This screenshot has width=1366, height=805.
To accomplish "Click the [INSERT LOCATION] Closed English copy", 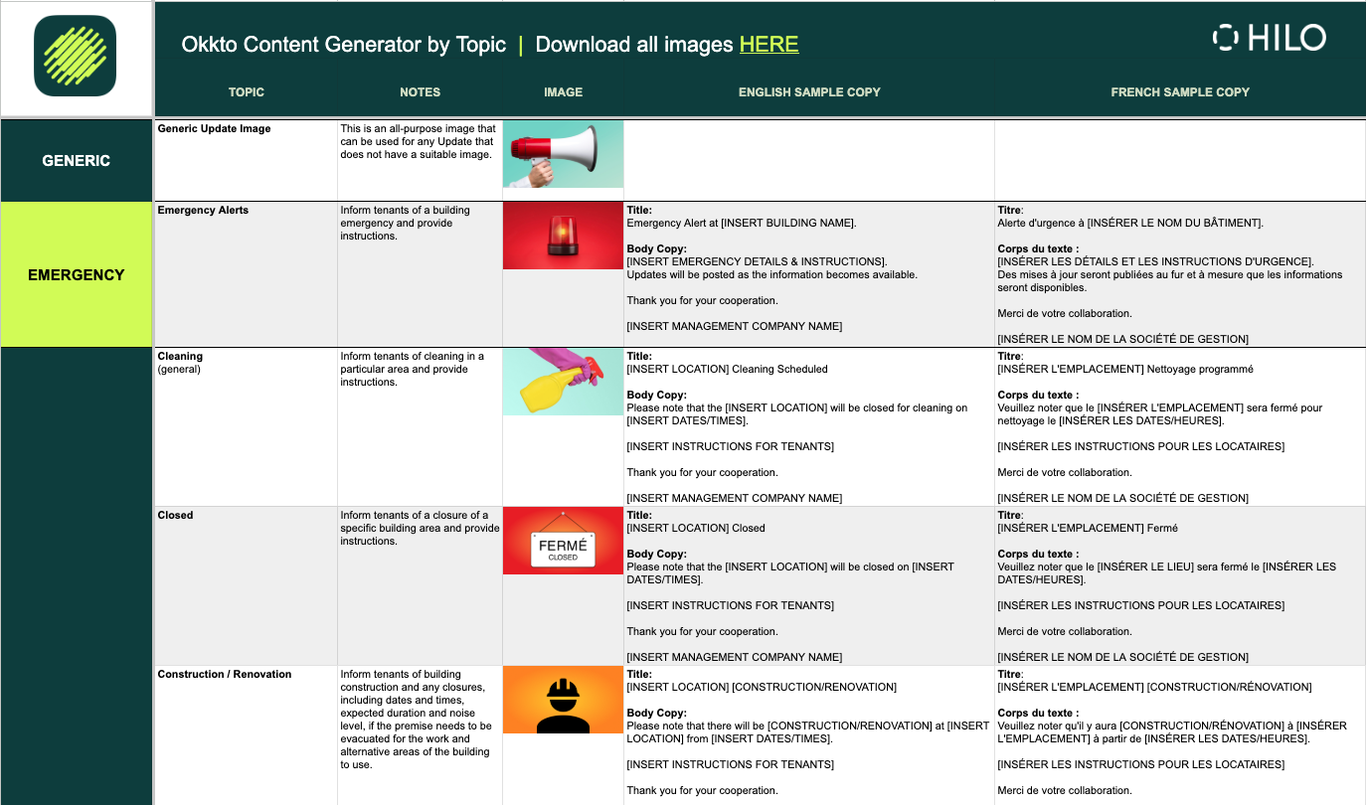I will 809,586.
